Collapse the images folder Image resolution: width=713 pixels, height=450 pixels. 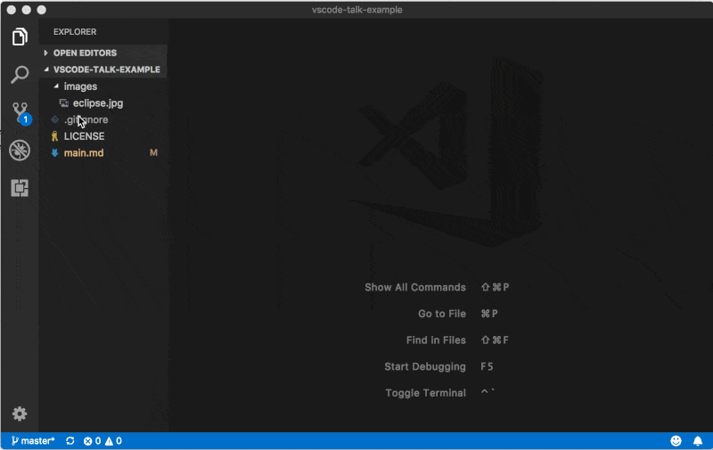(x=103, y=86)
